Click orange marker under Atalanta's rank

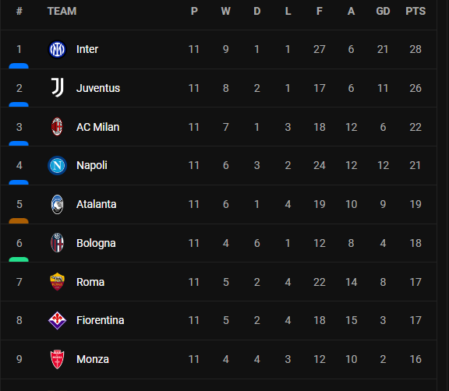pyautogui.click(x=19, y=220)
